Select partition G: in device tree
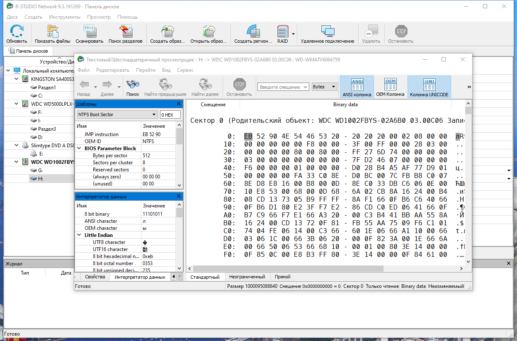Screen dimensions: 517x341 [40, 170]
